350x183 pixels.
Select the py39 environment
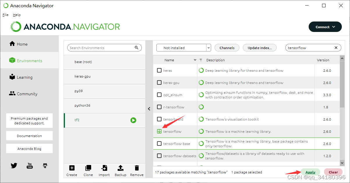pyautogui.click(x=105, y=91)
